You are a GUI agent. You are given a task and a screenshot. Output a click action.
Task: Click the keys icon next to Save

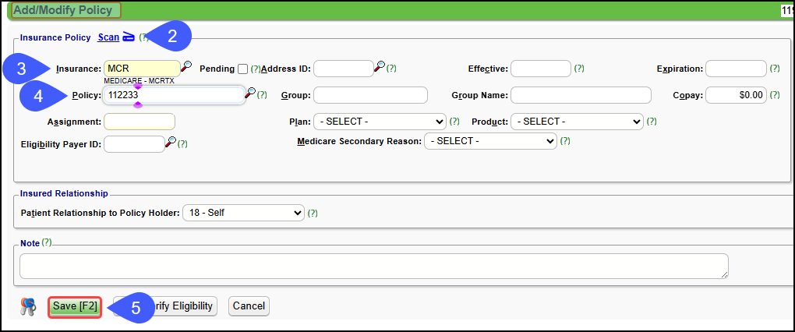tap(28, 306)
